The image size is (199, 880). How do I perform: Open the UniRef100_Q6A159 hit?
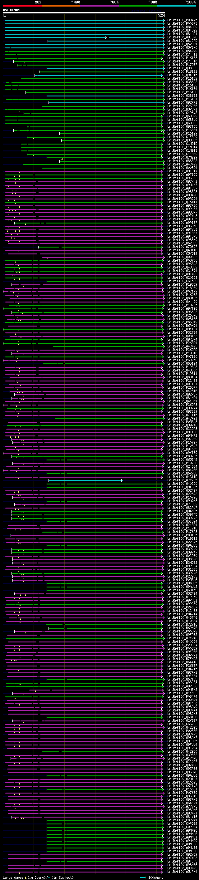[182, 590]
